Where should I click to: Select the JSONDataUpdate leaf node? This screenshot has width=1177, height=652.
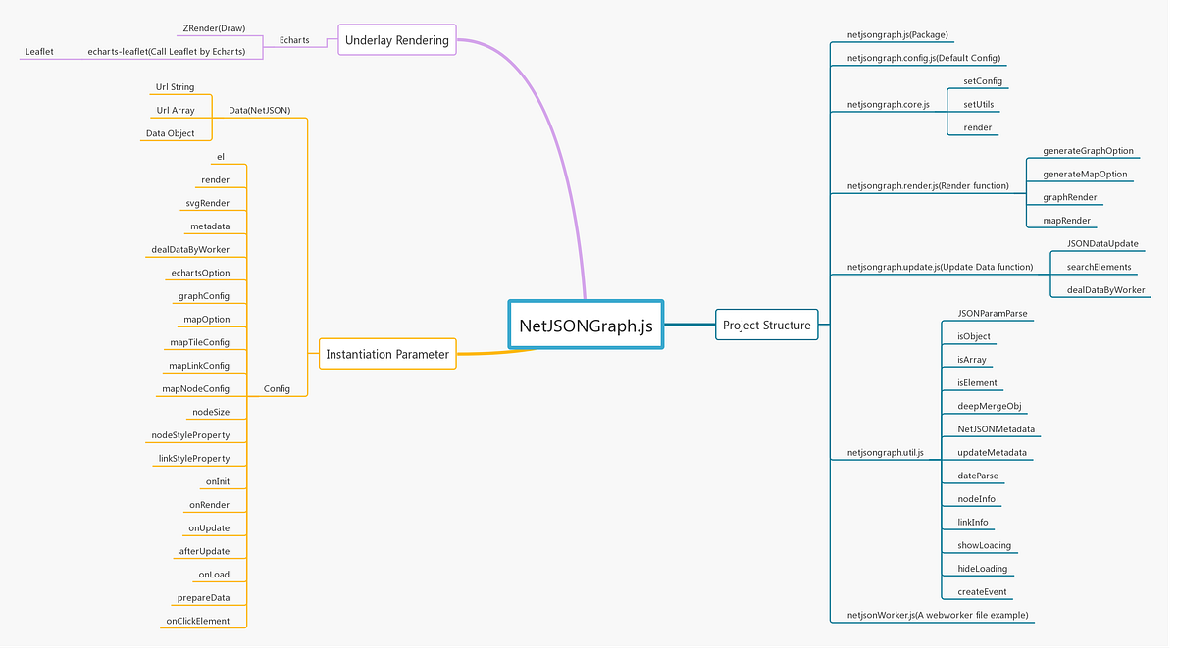point(1100,245)
